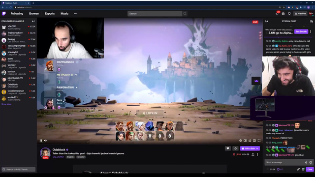
Task: Open Voyboy channel in sidebar
Action: [x=18, y=66]
